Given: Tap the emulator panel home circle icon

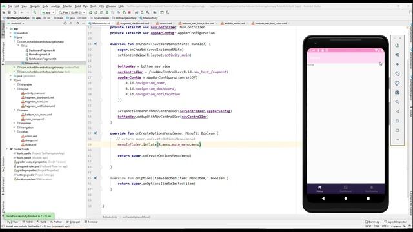Looking at the screenshot, I should [x=398, y=121].
